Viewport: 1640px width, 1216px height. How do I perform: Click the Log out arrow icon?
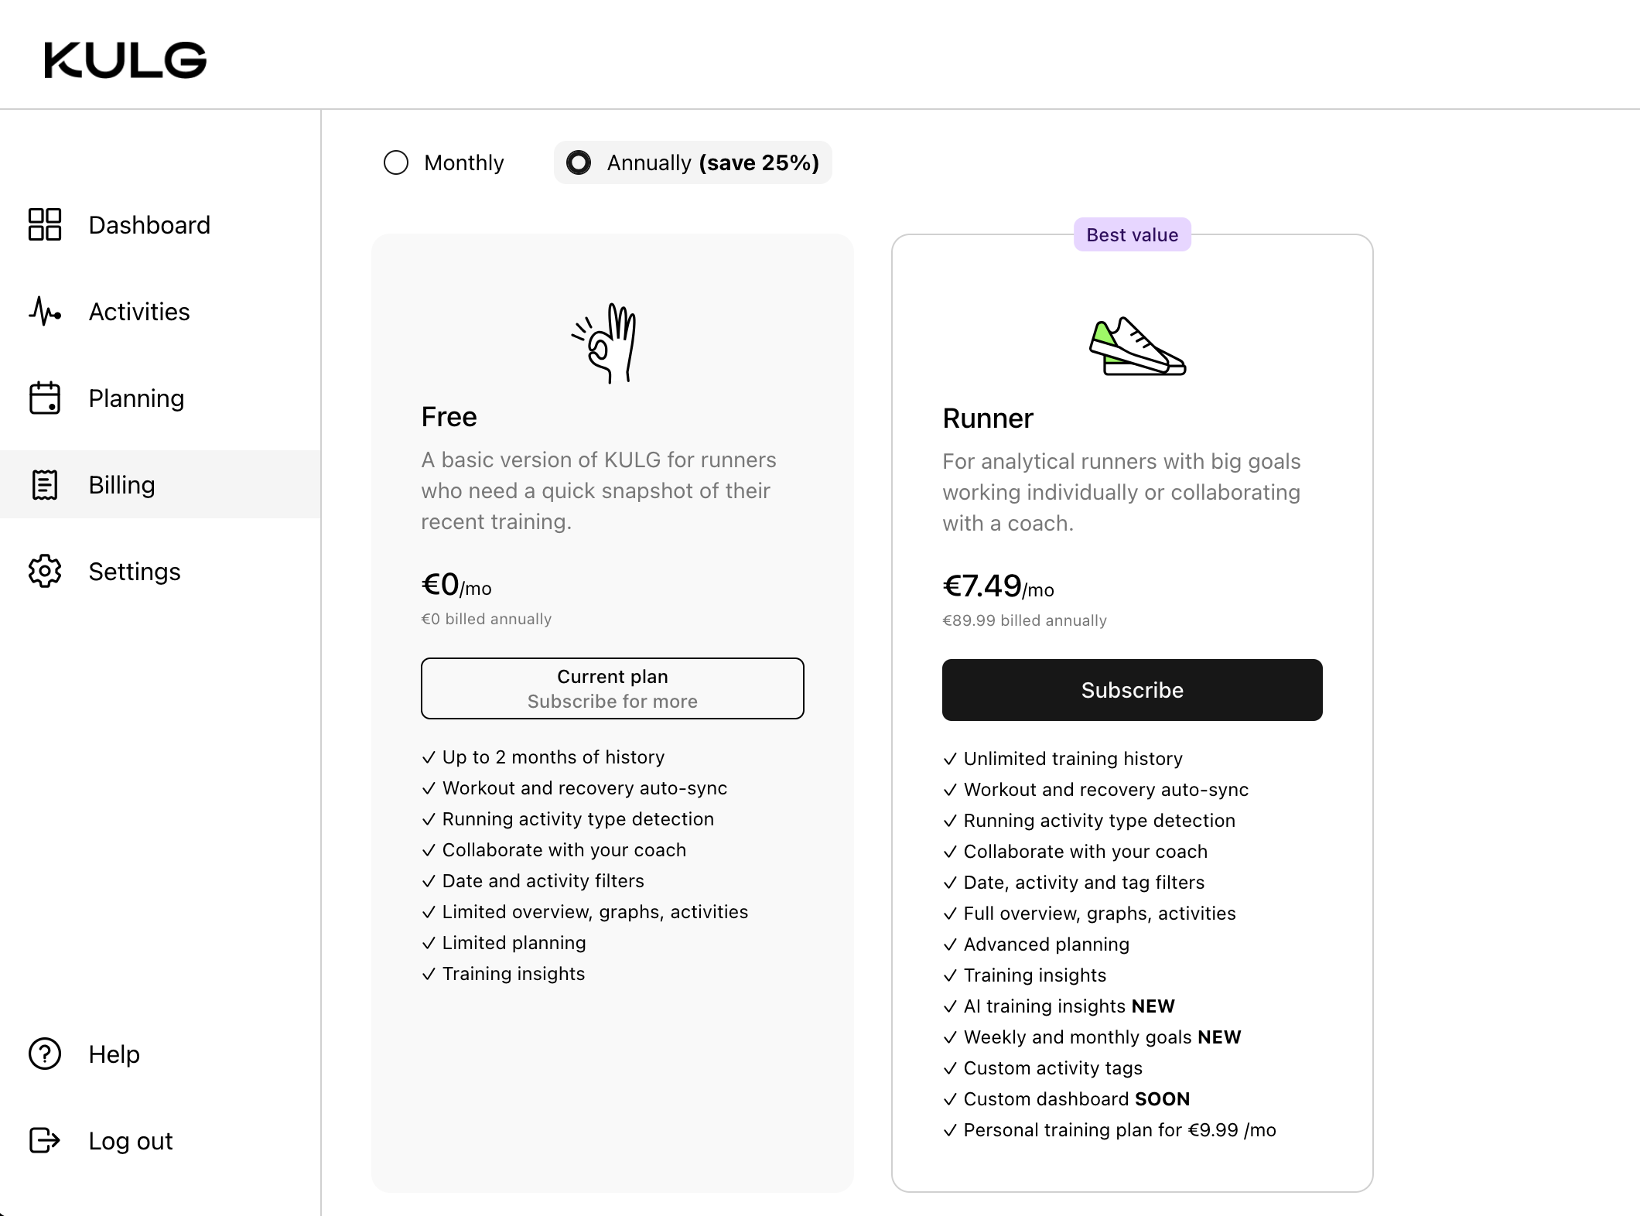(x=45, y=1141)
